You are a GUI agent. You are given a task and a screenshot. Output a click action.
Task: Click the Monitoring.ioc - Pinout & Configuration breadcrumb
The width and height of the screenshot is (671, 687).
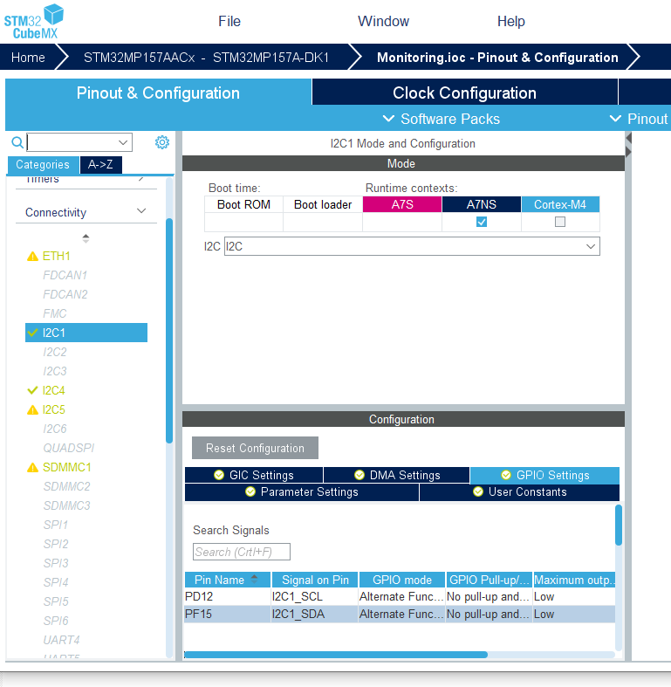click(x=497, y=58)
